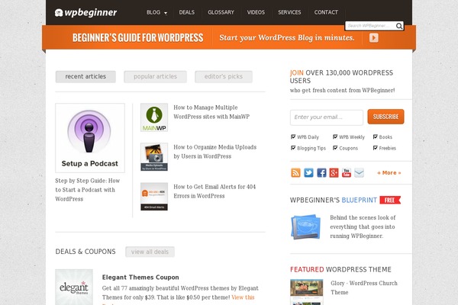458x305 pixels.
Task: Click the Media Uploads article thumbnail
Action: tap(154, 157)
